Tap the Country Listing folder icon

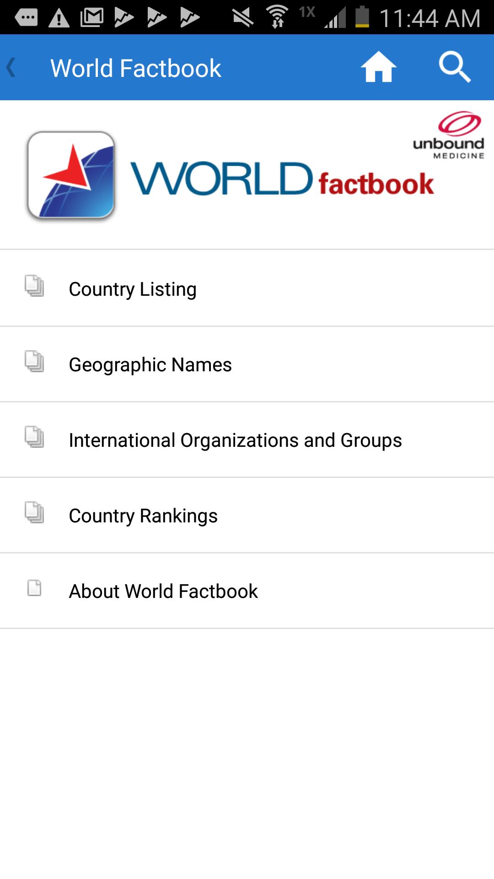point(34,286)
